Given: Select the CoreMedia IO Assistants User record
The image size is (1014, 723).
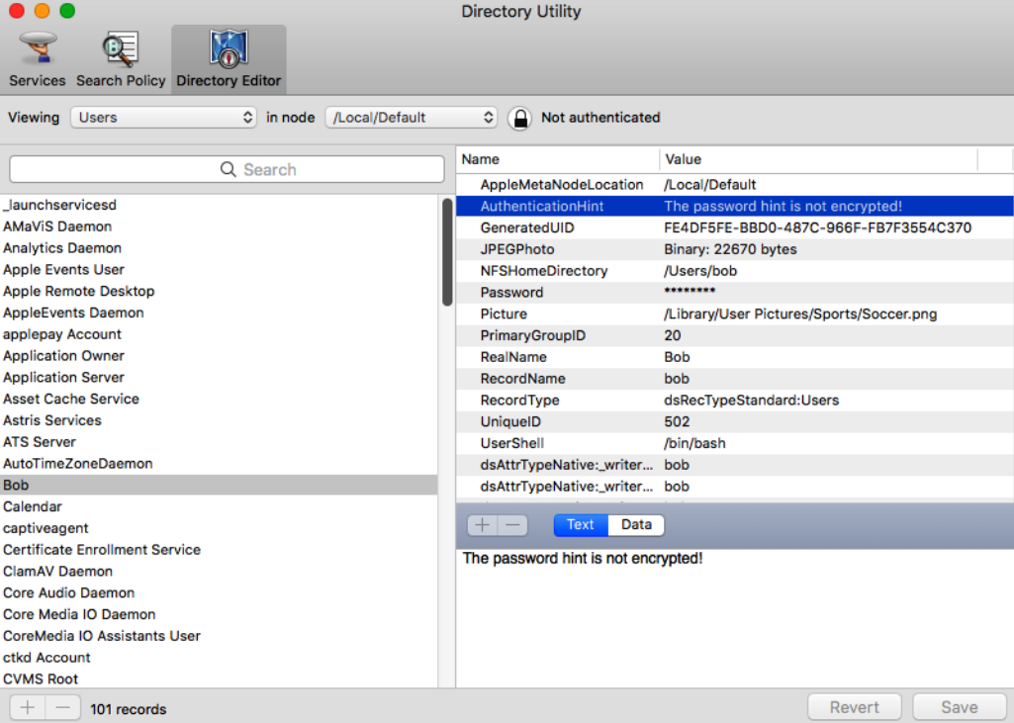Looking at the screenshot, I should pyautogui.click(x=219, y=636).
